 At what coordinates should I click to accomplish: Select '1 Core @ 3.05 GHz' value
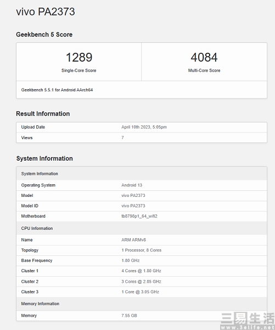coord(140,292)
